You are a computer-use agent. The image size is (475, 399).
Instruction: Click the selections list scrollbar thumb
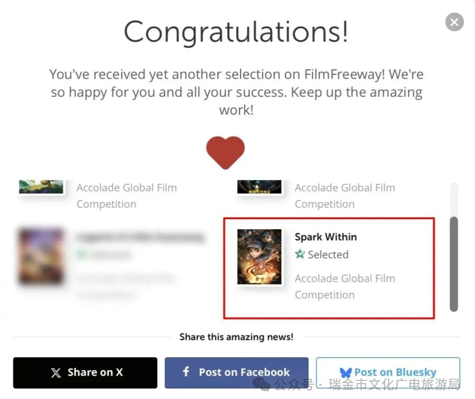(x=454, y=264)
